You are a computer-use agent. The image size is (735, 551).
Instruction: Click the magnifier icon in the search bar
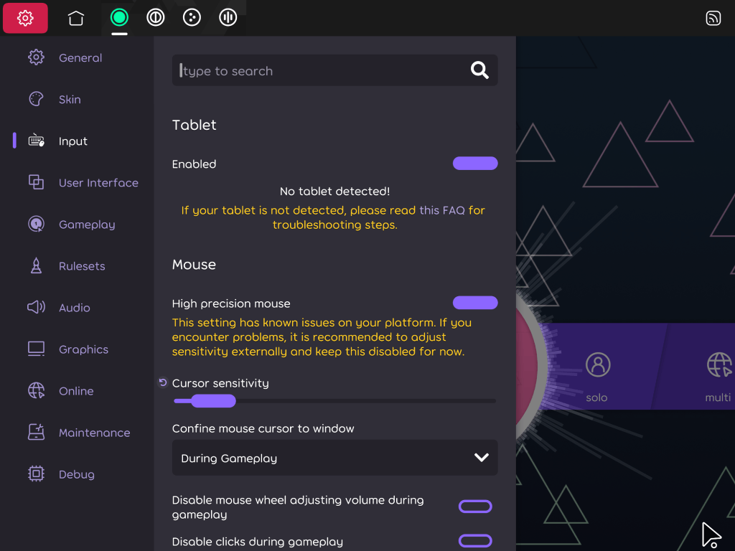[x=479, y=70]
